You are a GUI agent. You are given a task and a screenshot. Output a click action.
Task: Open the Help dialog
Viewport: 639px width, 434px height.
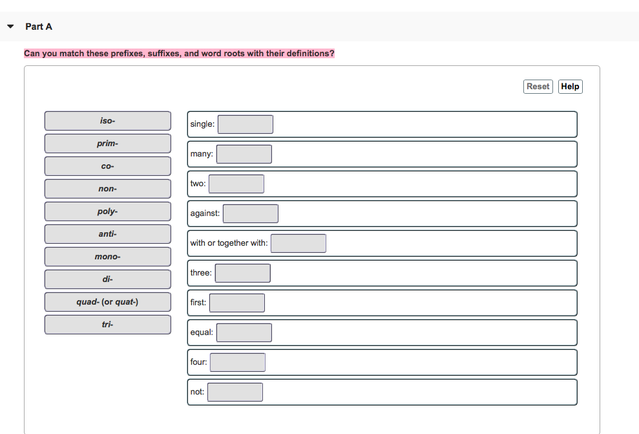570,86
